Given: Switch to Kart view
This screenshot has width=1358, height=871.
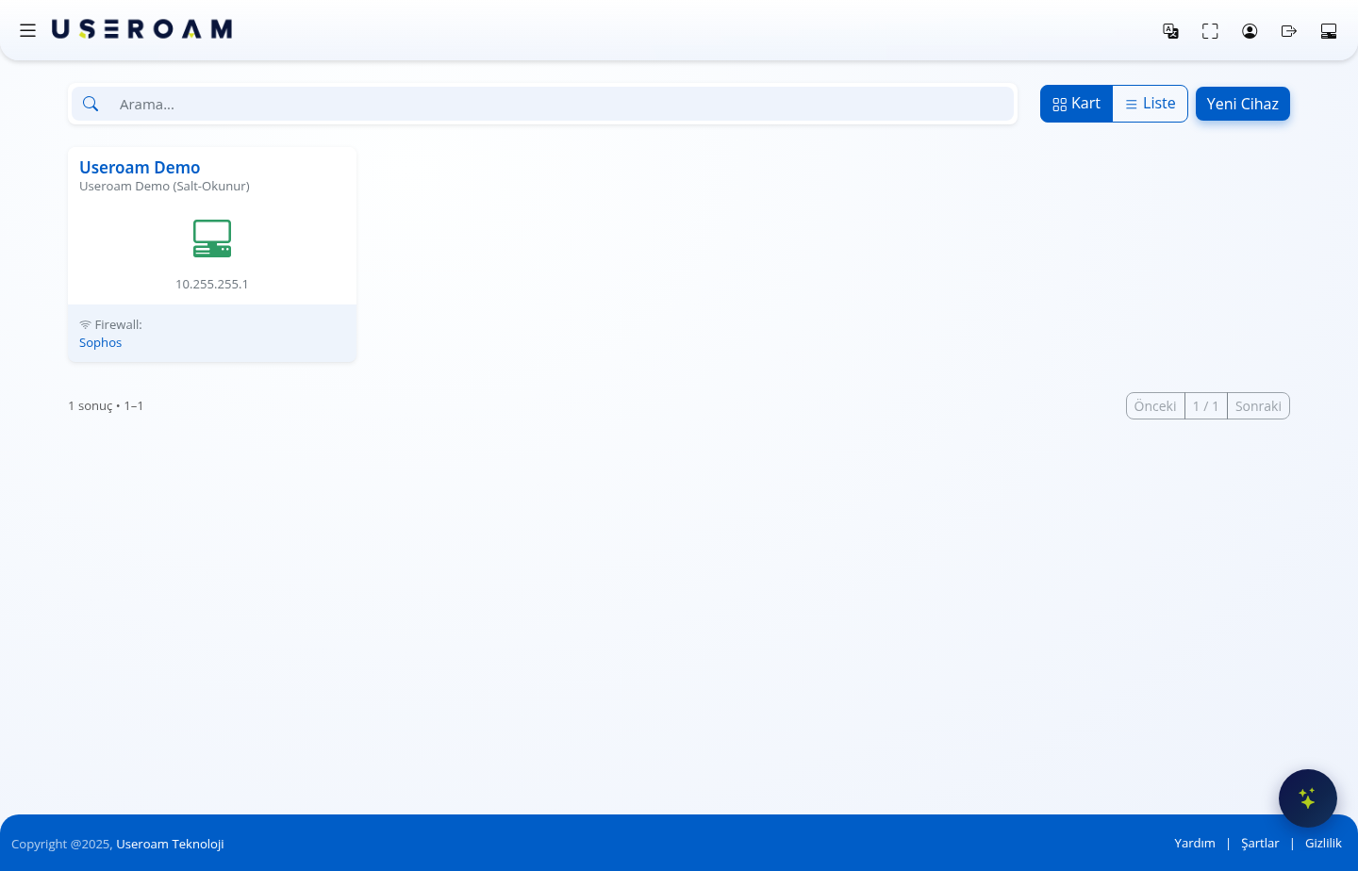Looking at the screenshot, I should (1077, 104).
